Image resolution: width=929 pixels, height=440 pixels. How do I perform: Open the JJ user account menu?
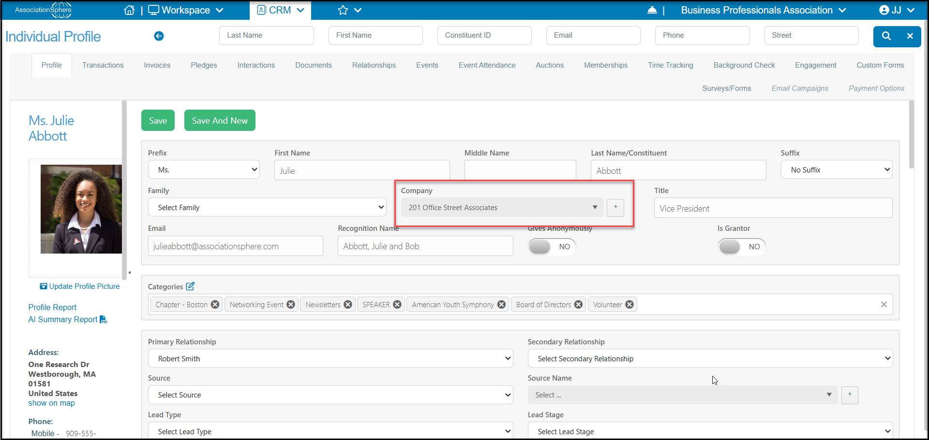[897, 10]
